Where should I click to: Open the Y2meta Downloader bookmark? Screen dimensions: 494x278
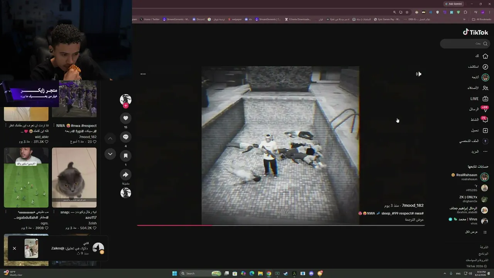[x=298, y=19]
